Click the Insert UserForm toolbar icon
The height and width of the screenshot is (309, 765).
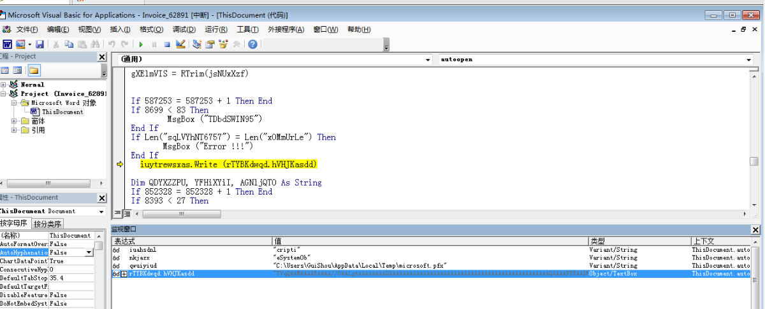20,44
